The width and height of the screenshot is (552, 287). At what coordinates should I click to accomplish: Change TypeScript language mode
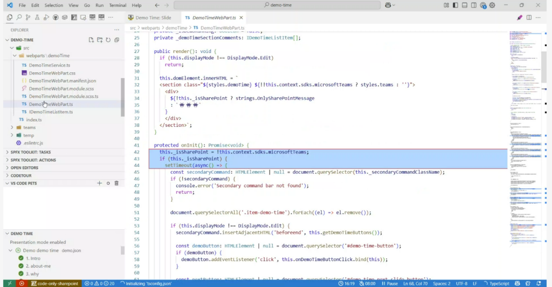[499, 283]
